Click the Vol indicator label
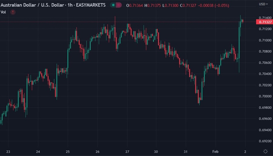Viewport: 273px width, 156px height. click(x=3, y=12)
